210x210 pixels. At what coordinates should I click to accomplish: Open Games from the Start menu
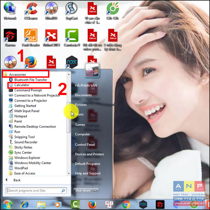pos(80,125)
